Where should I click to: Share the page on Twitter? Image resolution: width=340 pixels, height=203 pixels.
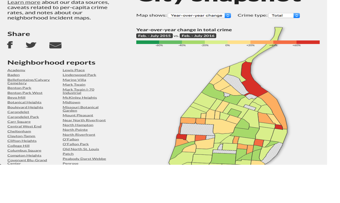point(31,45)
